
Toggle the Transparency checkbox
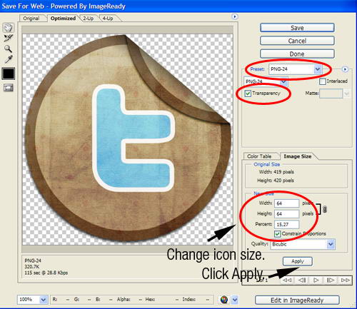tap(248, 93)
